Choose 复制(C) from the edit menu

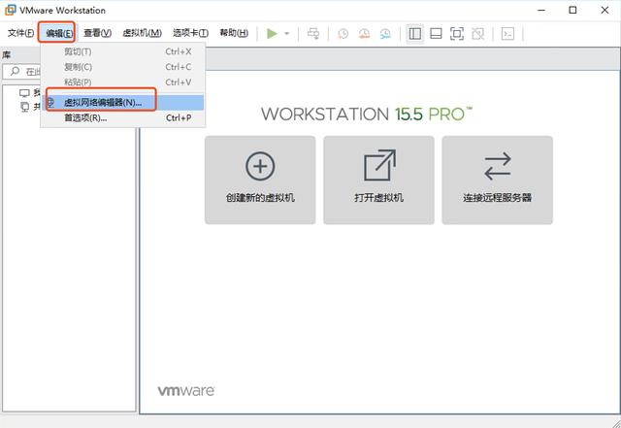coord(123,67)
